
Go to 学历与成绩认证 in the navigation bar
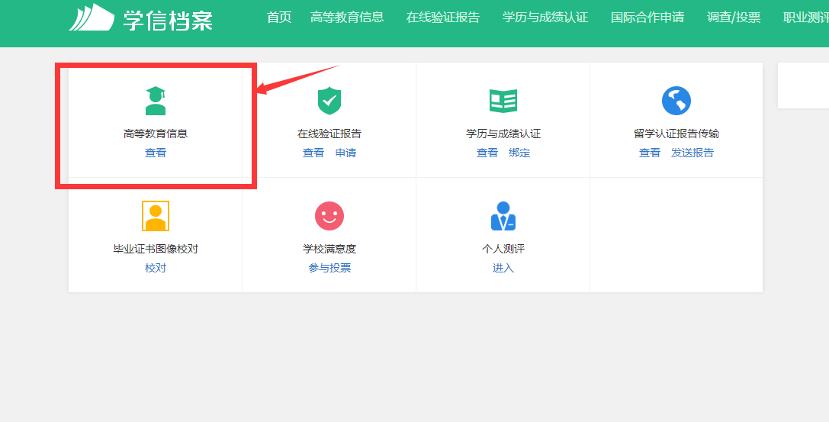tap(545, 17)
